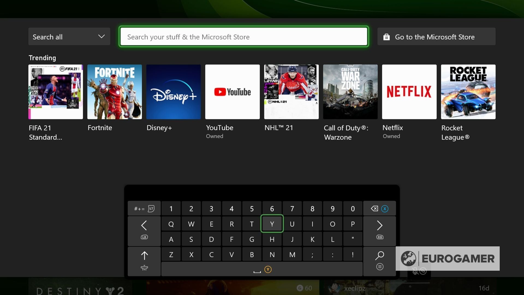Open the keyboard menu options icon
This screenshot has width=524, height=295.
pos(380,267)
